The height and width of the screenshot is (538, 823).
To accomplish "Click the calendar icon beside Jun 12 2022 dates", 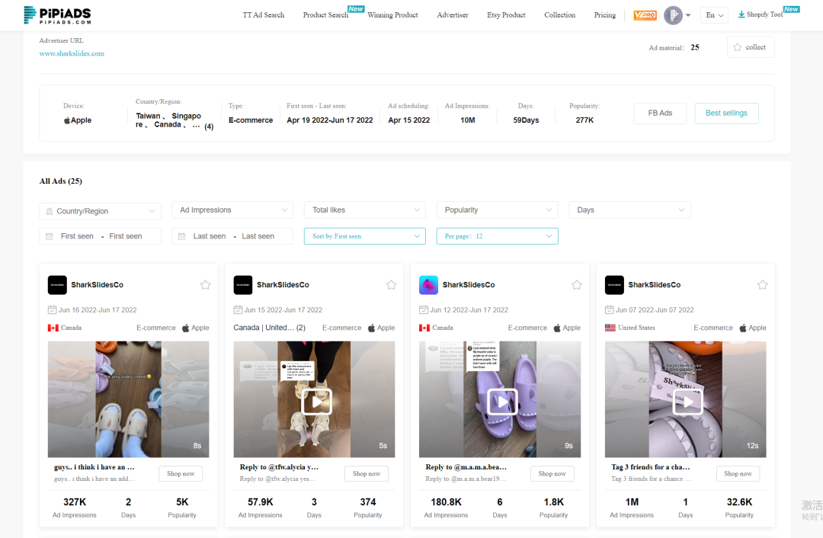I will [424, 309].
